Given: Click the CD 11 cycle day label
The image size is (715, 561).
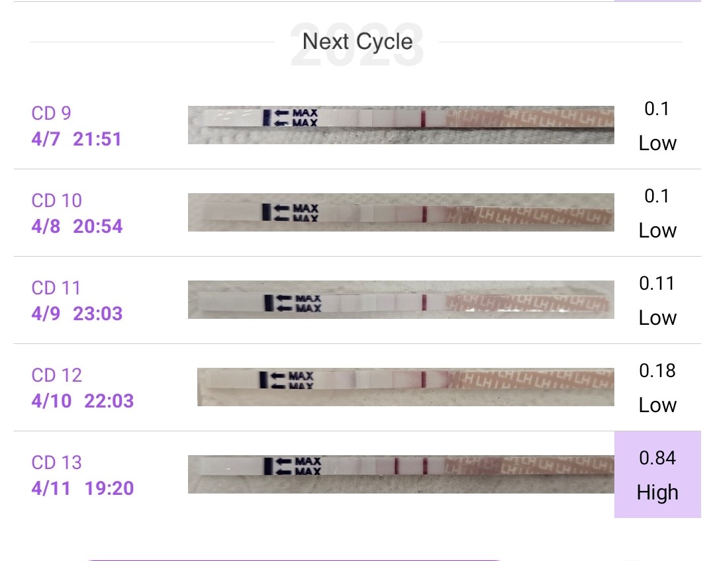Looking at the screenshot, I should click(56, 288).
